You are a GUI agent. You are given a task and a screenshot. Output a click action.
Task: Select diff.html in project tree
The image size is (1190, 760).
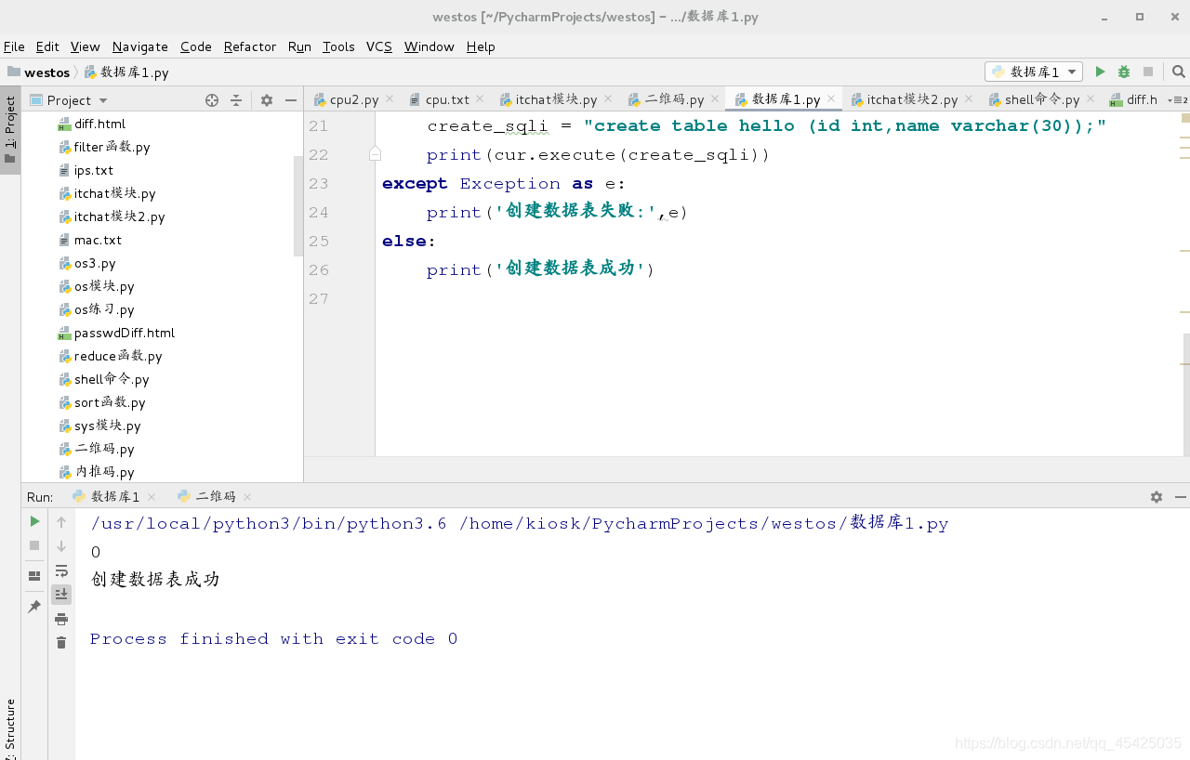(x=99, y=124)
